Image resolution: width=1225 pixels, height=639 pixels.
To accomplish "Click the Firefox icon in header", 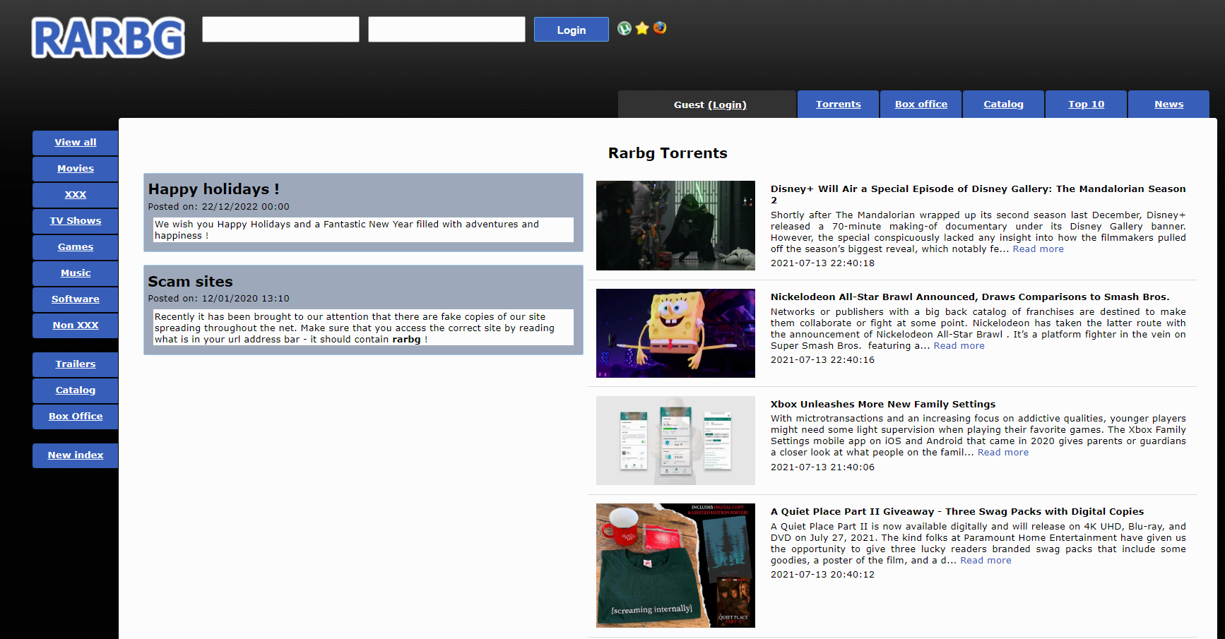I will tap(660, 28).
